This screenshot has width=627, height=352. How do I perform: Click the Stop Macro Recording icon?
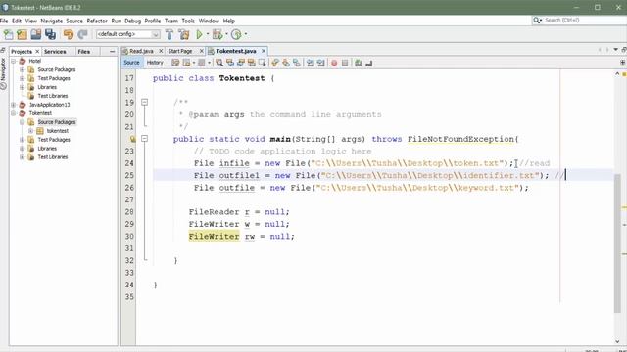pos(345,63)
